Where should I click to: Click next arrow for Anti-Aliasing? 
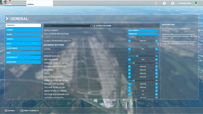[157, 60]
